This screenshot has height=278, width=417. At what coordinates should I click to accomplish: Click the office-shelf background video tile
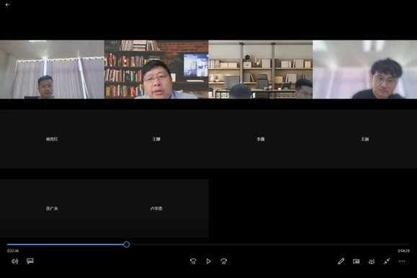click(x=261, y=69)
